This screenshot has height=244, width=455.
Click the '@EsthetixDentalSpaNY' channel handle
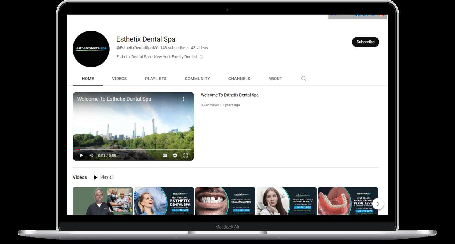tap(137, 48)
